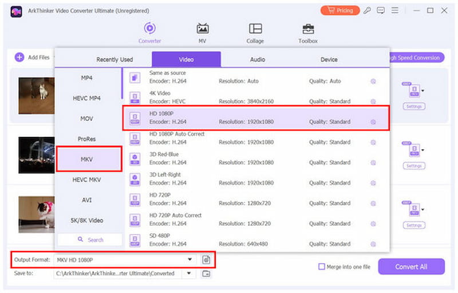Click the Convert All button
This screenshot has width=458, height=293.
click(x=411, y=267)
